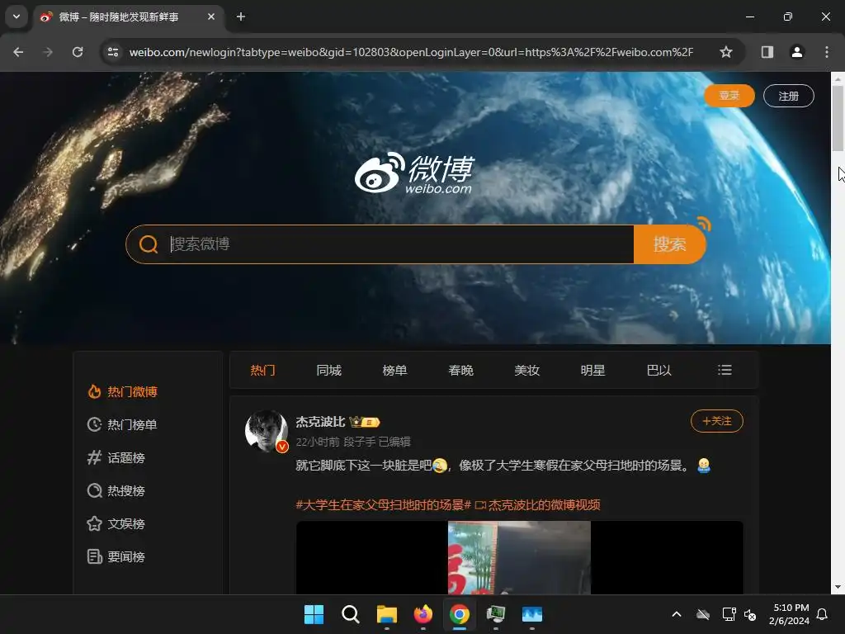Open 热搜榜 in the sidebar

pyautogui.click(x=116, y=490)
